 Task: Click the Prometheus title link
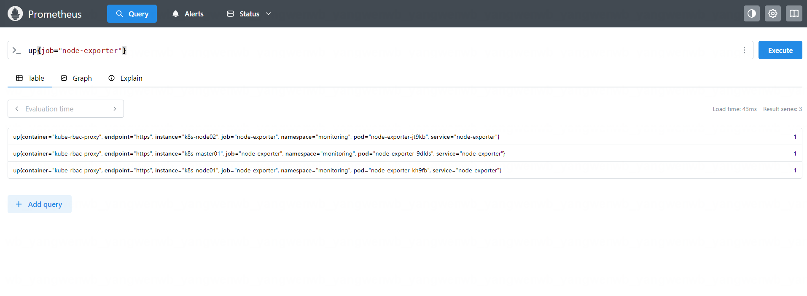(x=55, y=14)
